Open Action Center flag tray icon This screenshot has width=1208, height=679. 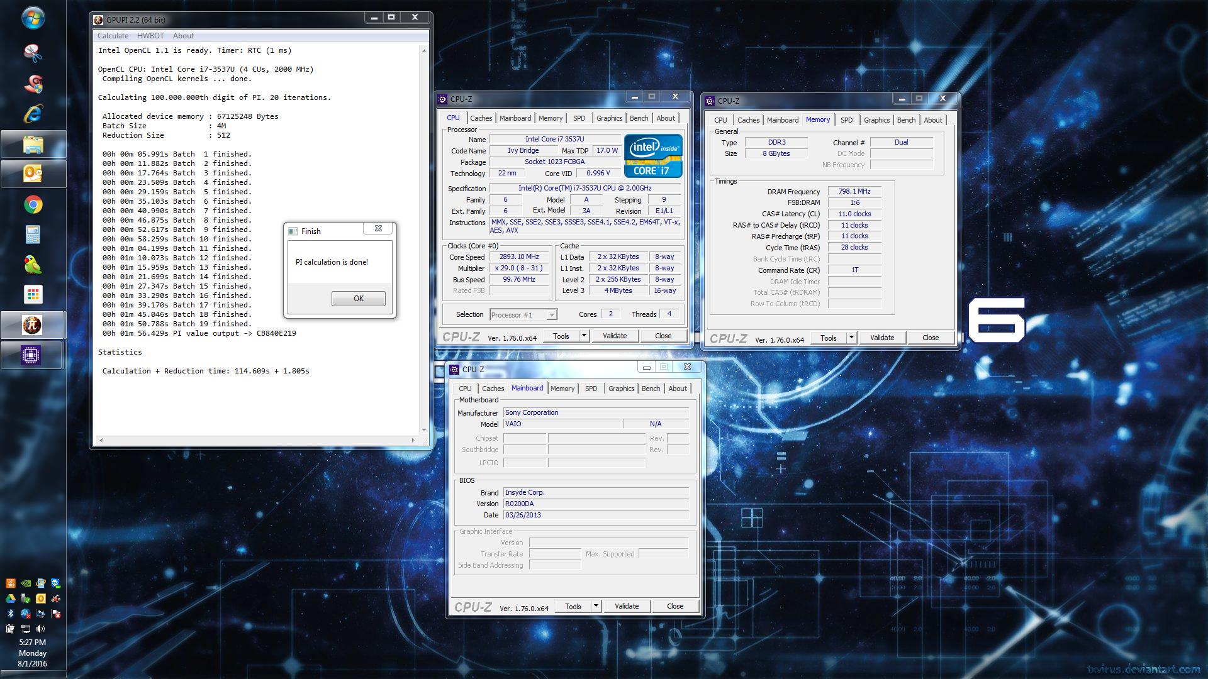click(56, 614)
